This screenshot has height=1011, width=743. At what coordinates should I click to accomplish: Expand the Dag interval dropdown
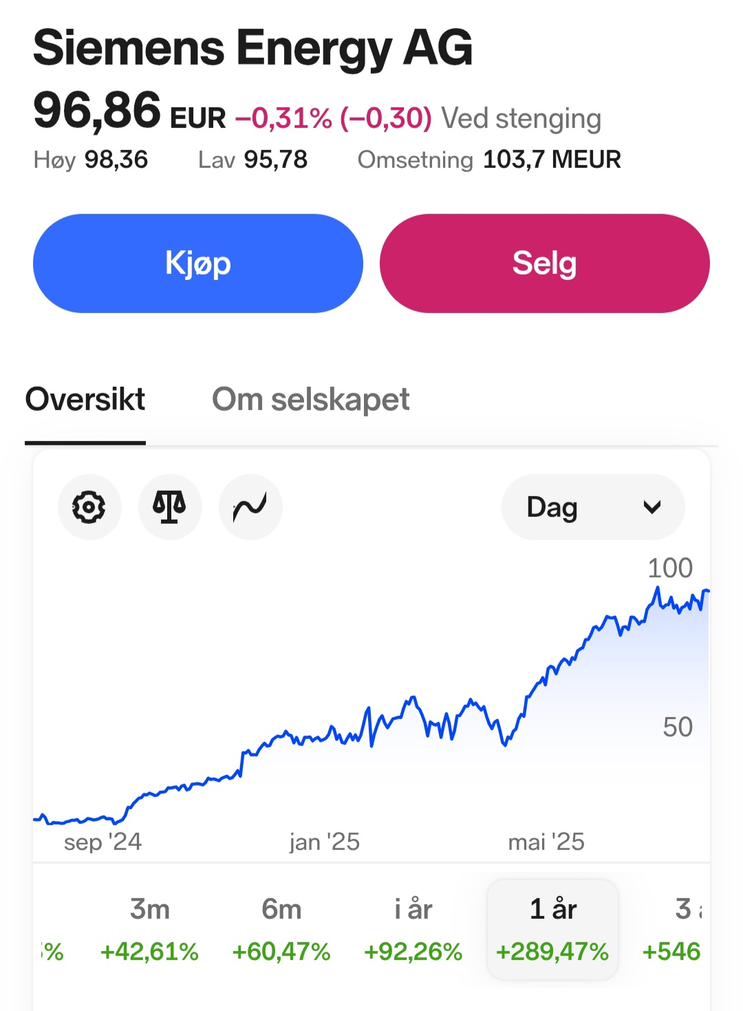coord(592,507)
